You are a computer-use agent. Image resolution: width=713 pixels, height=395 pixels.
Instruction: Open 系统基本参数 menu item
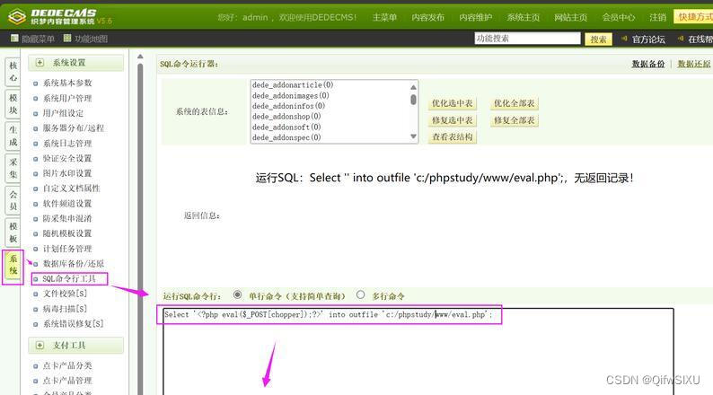(x=67, y=83)
